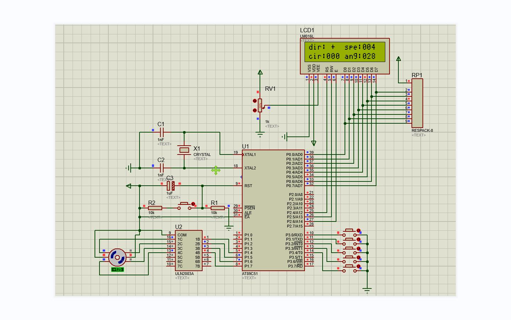Push the bottom push button of the stack
Image resolution: width=511 pixels, height=320 pixels.
[x=350, y=268]
